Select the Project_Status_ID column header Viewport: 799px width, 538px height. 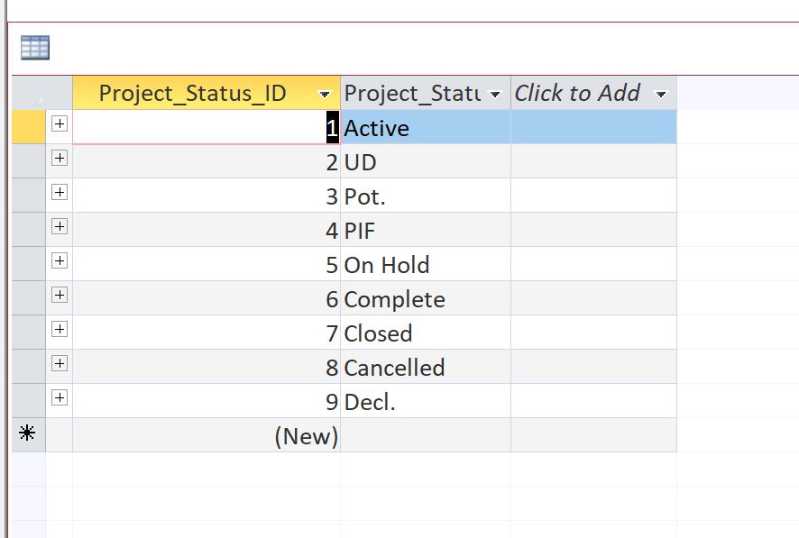coord(192,94)
